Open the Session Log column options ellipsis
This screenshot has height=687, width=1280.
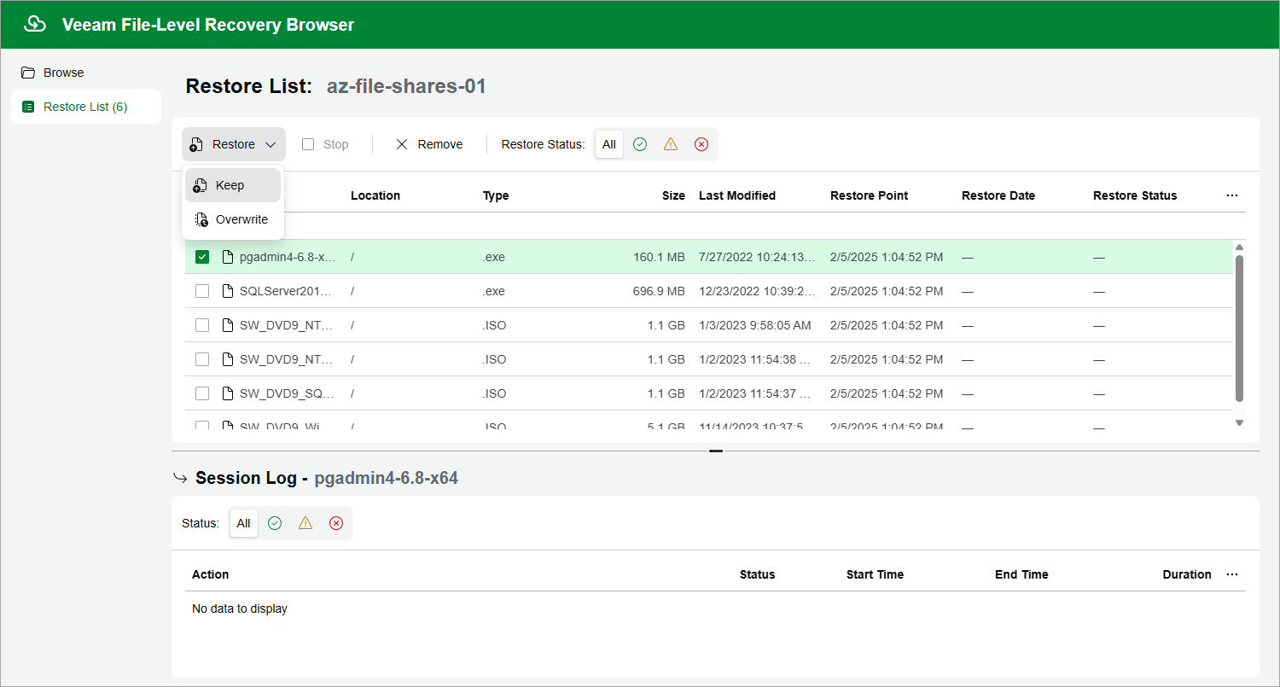(x=1232, y=574)
